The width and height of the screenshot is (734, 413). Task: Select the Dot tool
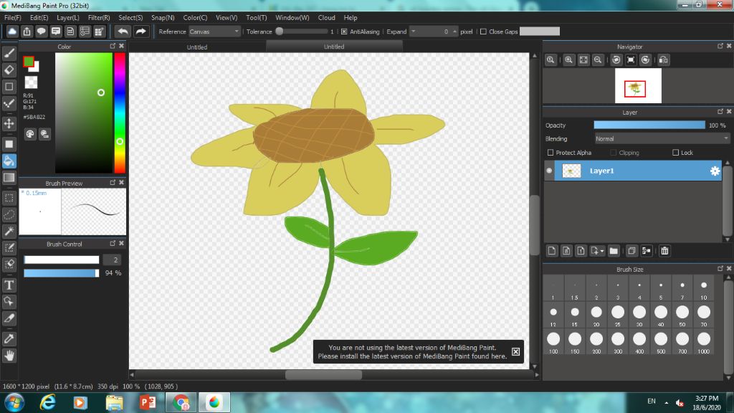(9, 103)
